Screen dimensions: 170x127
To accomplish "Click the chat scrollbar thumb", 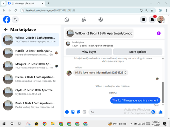I will 163,92.
